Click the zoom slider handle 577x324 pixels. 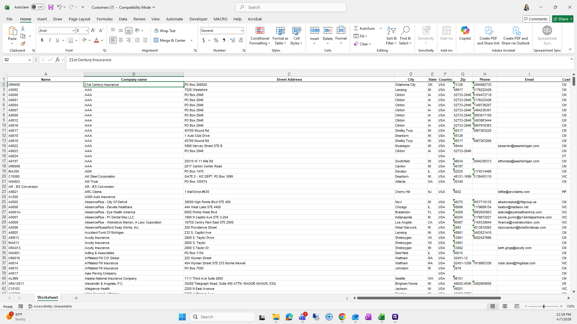[543, 306]
